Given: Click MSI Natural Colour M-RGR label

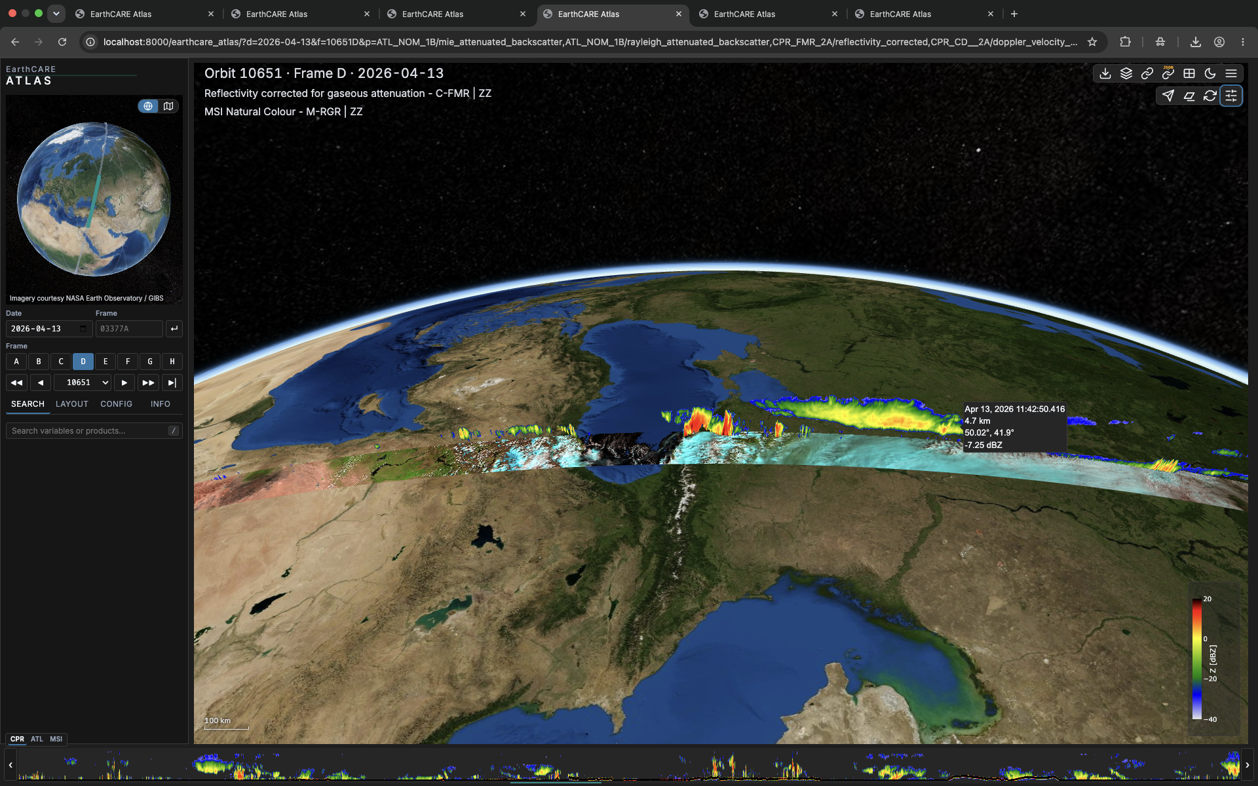Looking at the screenshot, I should pos(283,112).
